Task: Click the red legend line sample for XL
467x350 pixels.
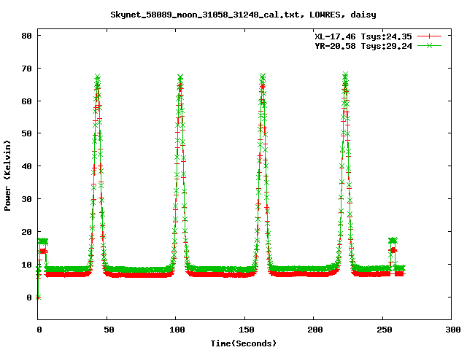Action: coord(429,36)
